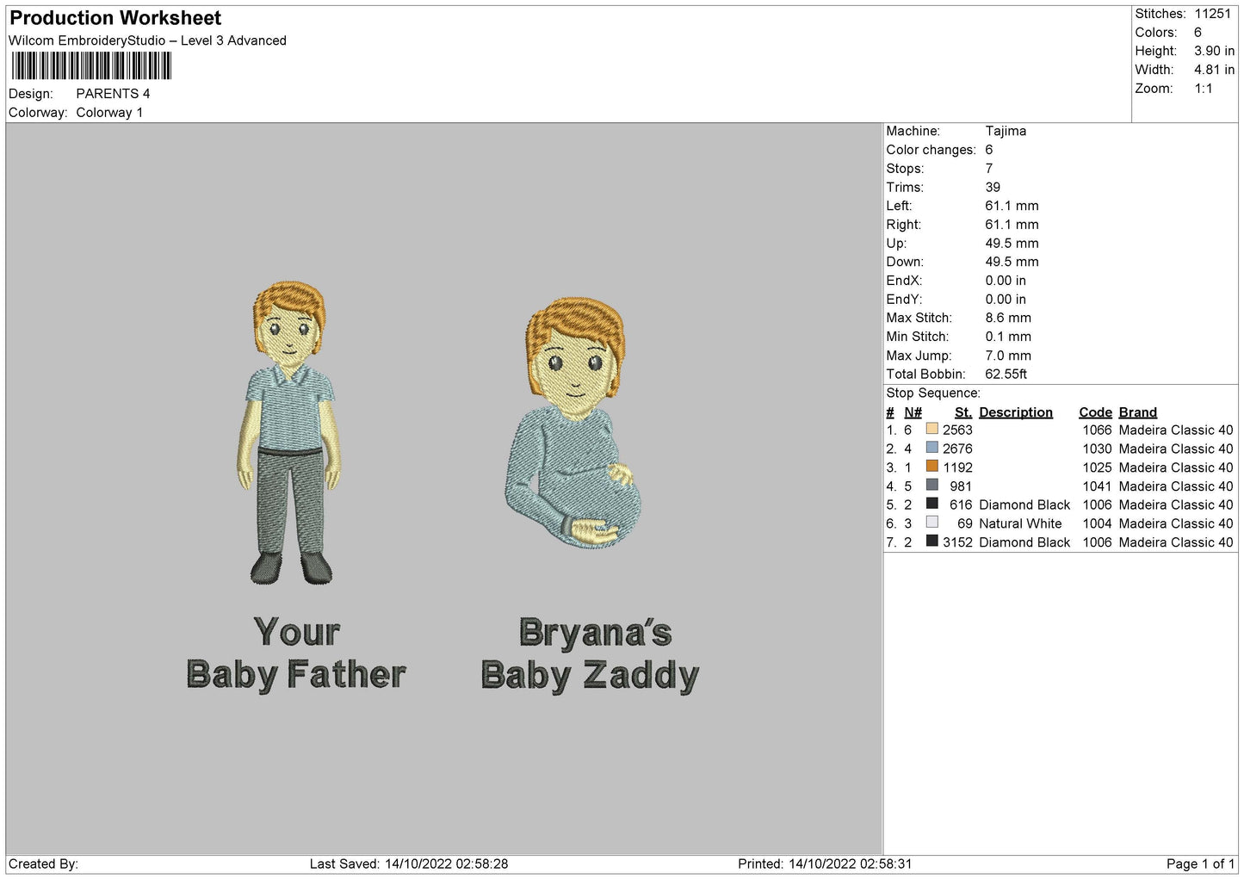
Task: Click the Natural White color swatch
Action: click(x=931, y=523)
